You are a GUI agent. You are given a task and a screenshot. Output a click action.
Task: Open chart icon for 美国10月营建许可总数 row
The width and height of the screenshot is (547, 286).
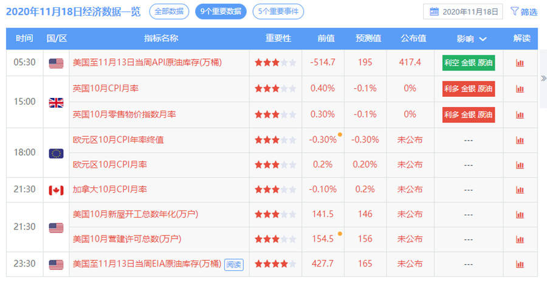[520, 240]
